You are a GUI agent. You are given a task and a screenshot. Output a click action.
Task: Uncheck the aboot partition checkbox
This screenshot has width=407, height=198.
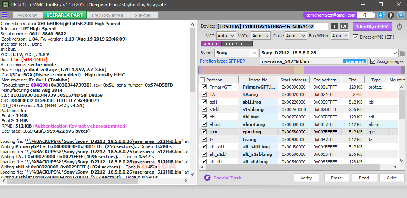coord(204,124)
